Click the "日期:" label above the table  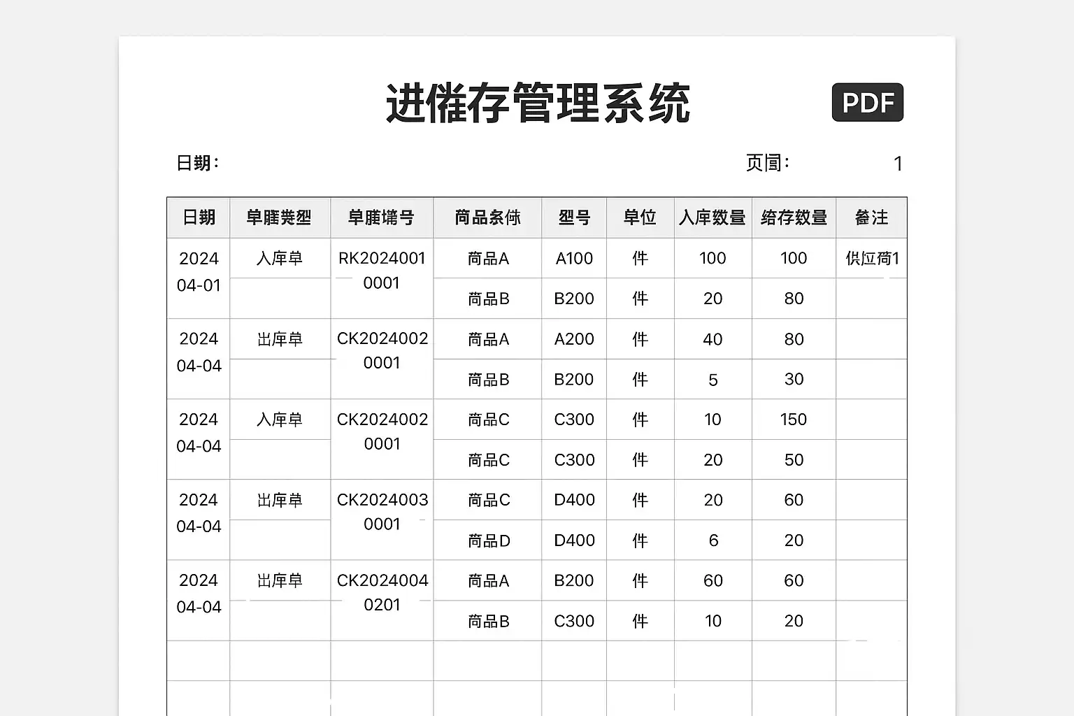tap(198, 163)
